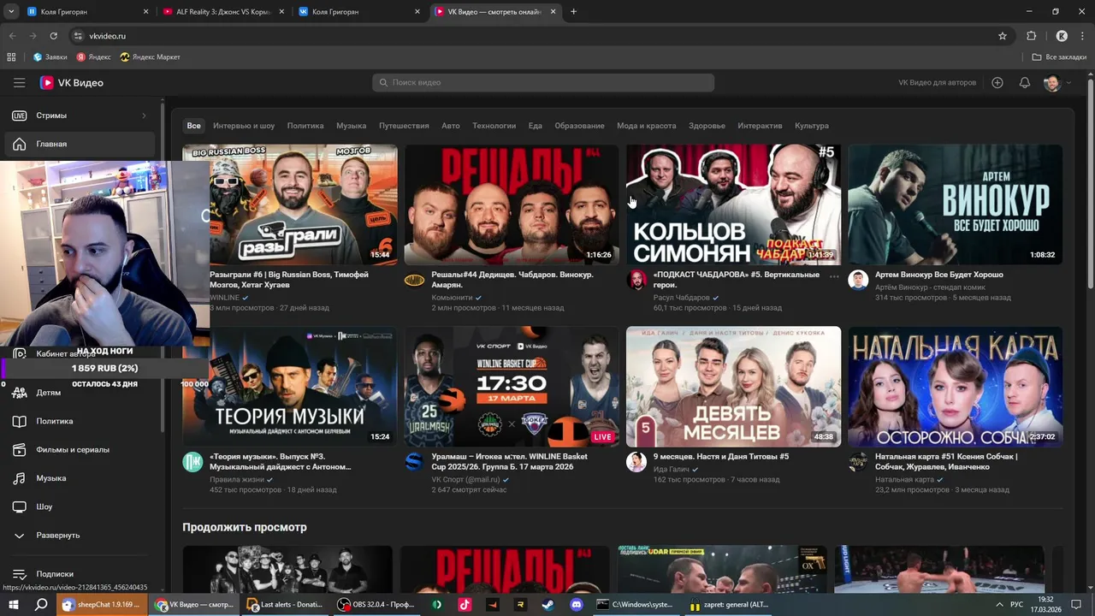Select the Мода и красота tab
Screen dimensions: 1095x616
(646, 126)
